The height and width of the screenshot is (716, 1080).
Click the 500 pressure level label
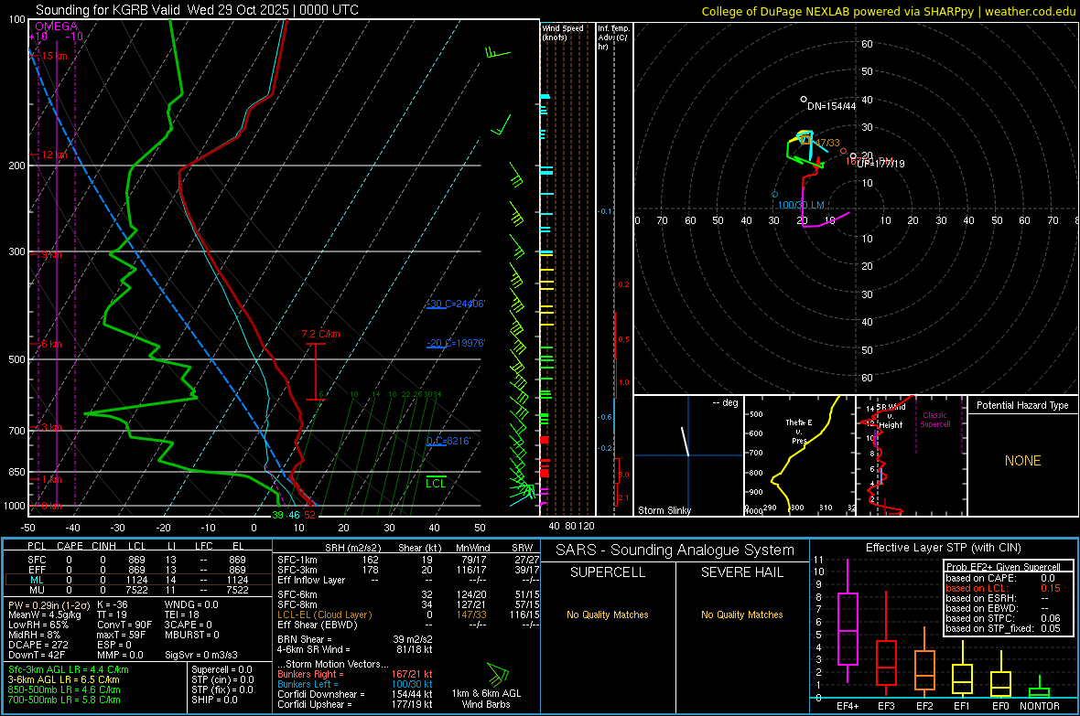click(x=16, y=359)
